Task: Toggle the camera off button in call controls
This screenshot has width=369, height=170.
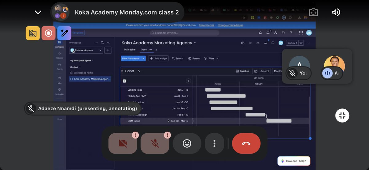Action: (x=123, y=143)
